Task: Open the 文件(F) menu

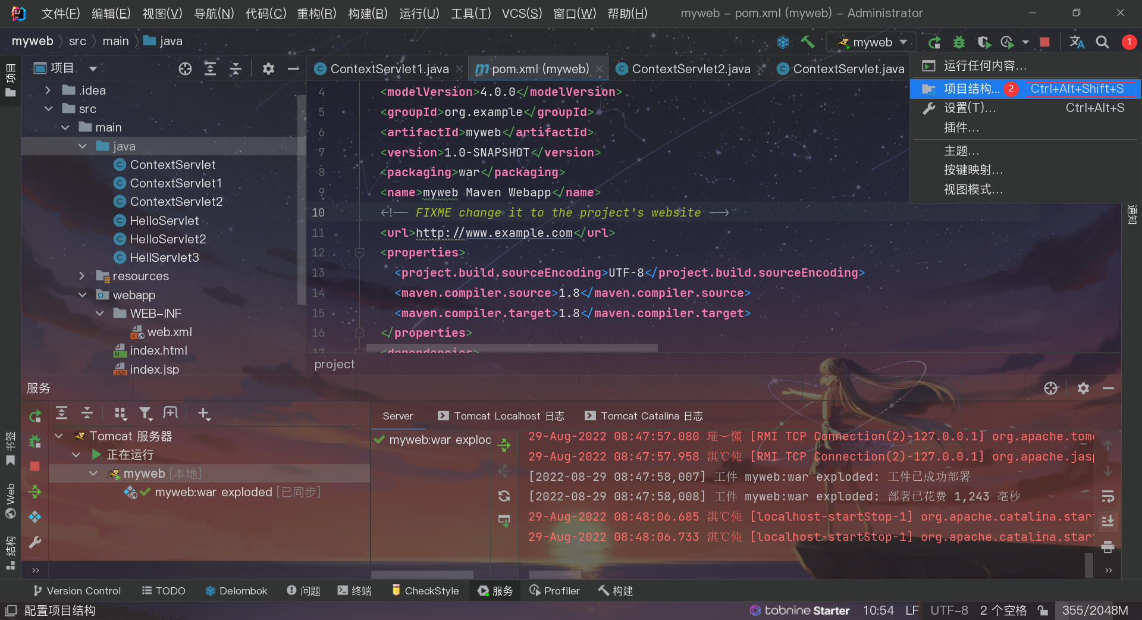Action: [x=61, y=13]
